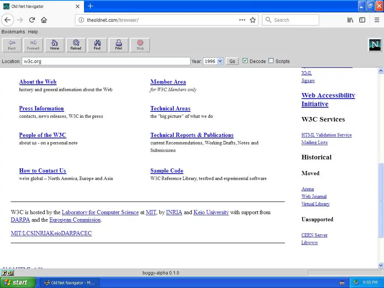Open the Help menu
Image resolution: width=384 pixels, height=288 pixels.
coord(33,31)
